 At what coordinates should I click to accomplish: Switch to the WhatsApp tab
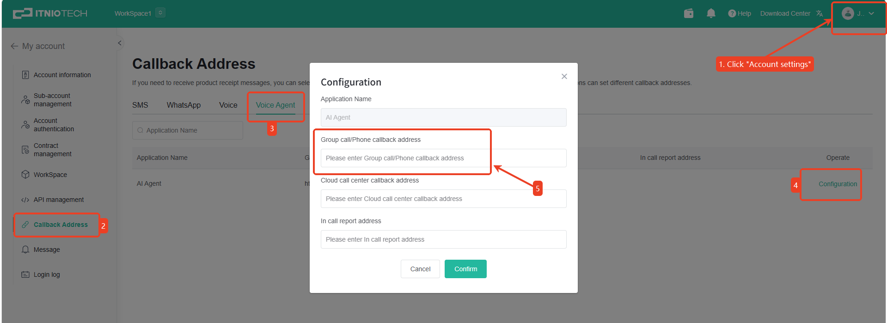coord(184,105)
